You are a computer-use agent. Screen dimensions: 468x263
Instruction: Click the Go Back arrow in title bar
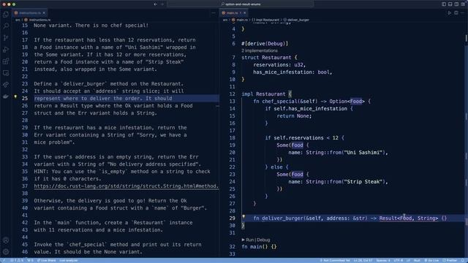156,4
